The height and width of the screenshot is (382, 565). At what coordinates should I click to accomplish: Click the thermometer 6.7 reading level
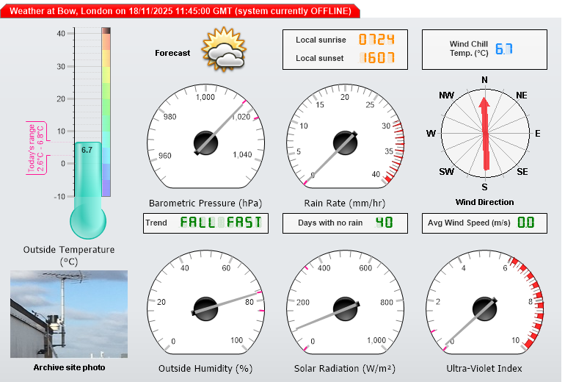[x=87, y=149]
